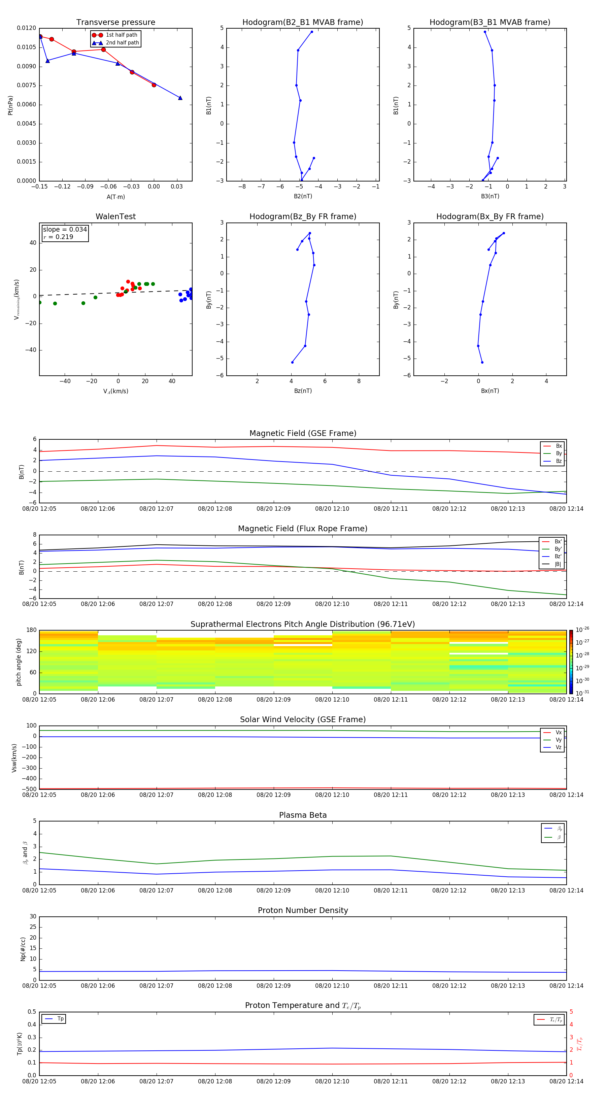Click 'Vz' in solar wind velocity legend

[553, 747]
